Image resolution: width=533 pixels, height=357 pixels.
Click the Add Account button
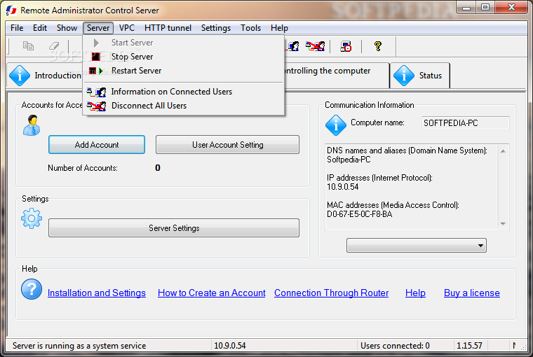(97, 145)
